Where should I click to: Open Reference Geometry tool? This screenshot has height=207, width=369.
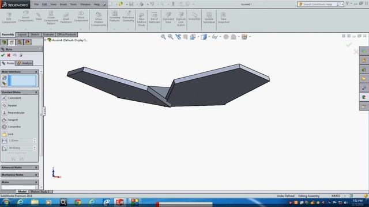tap(128, 17)
